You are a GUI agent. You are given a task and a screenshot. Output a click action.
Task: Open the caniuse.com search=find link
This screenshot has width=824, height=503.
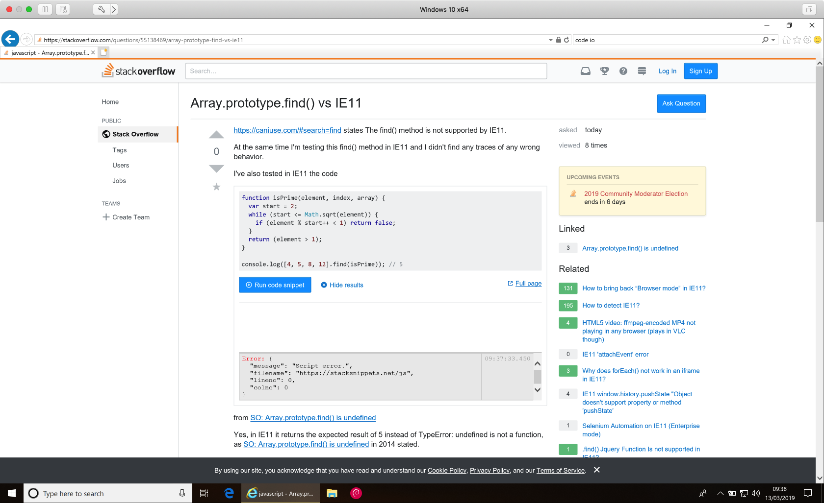(287, 130)
